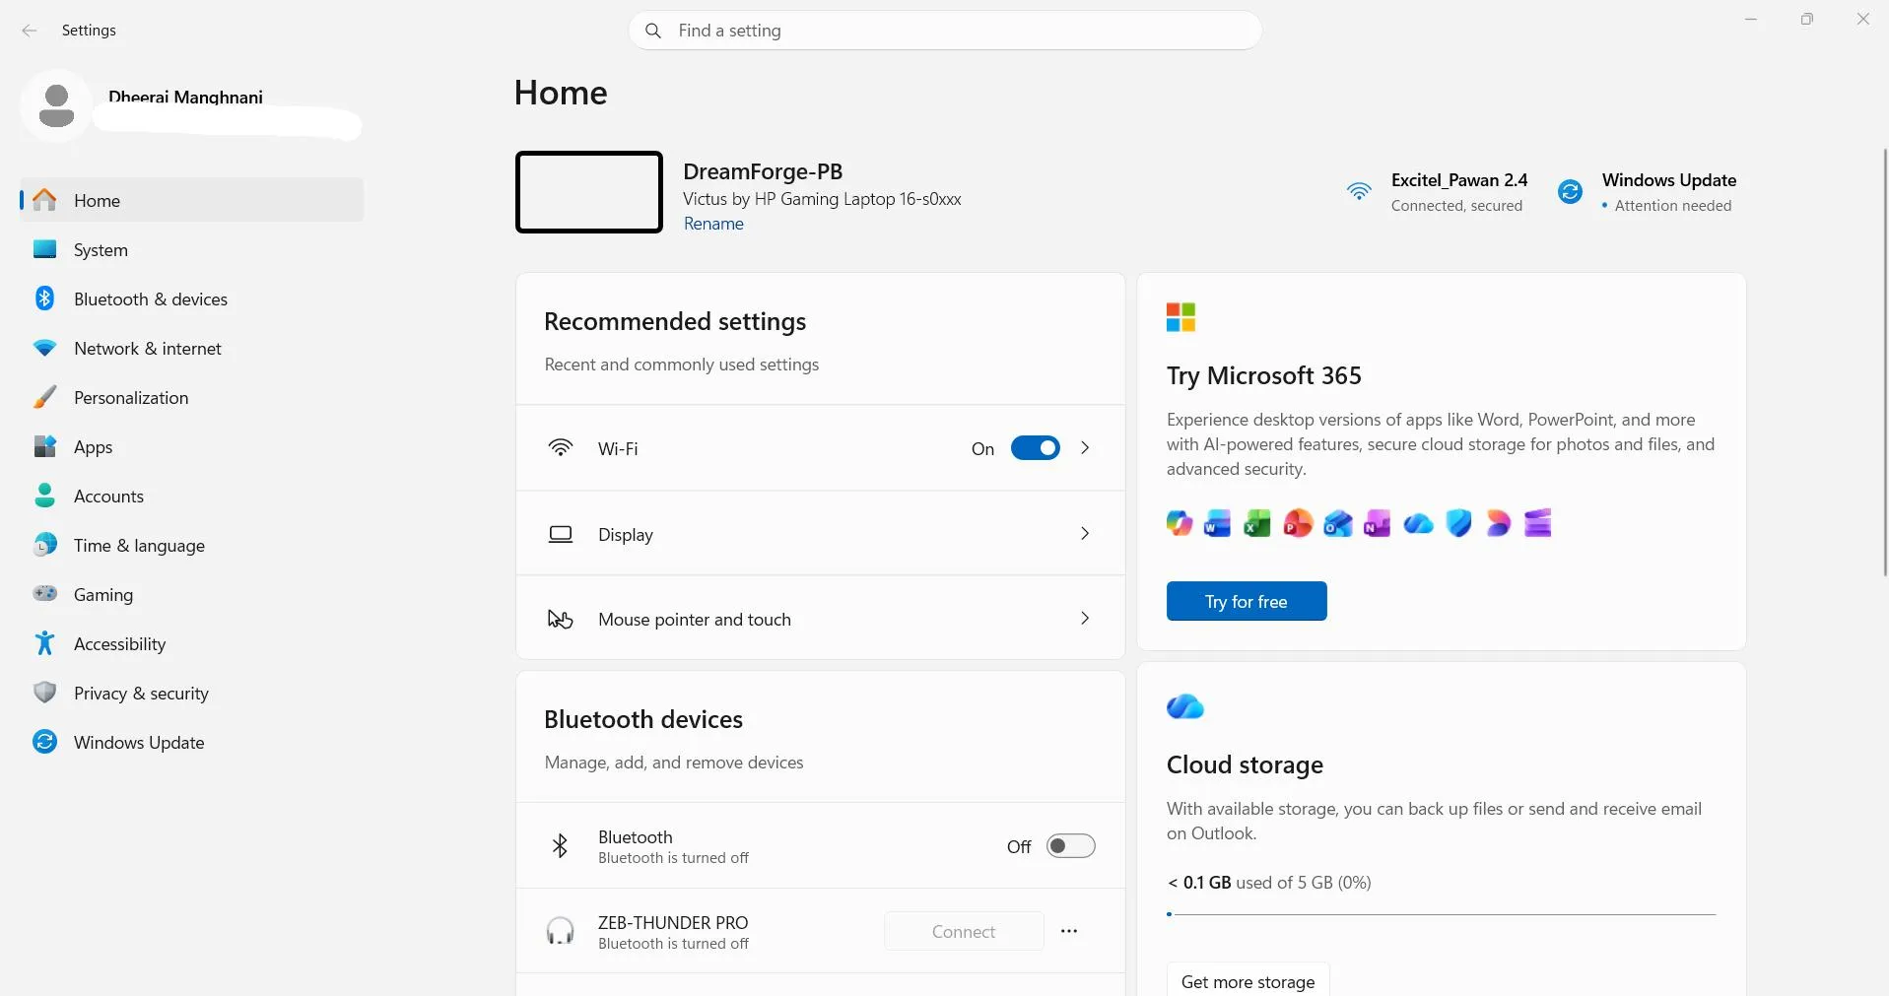The image size is (1889, 996).
Task: Go to Privacy & security
Action: (192, 693)
